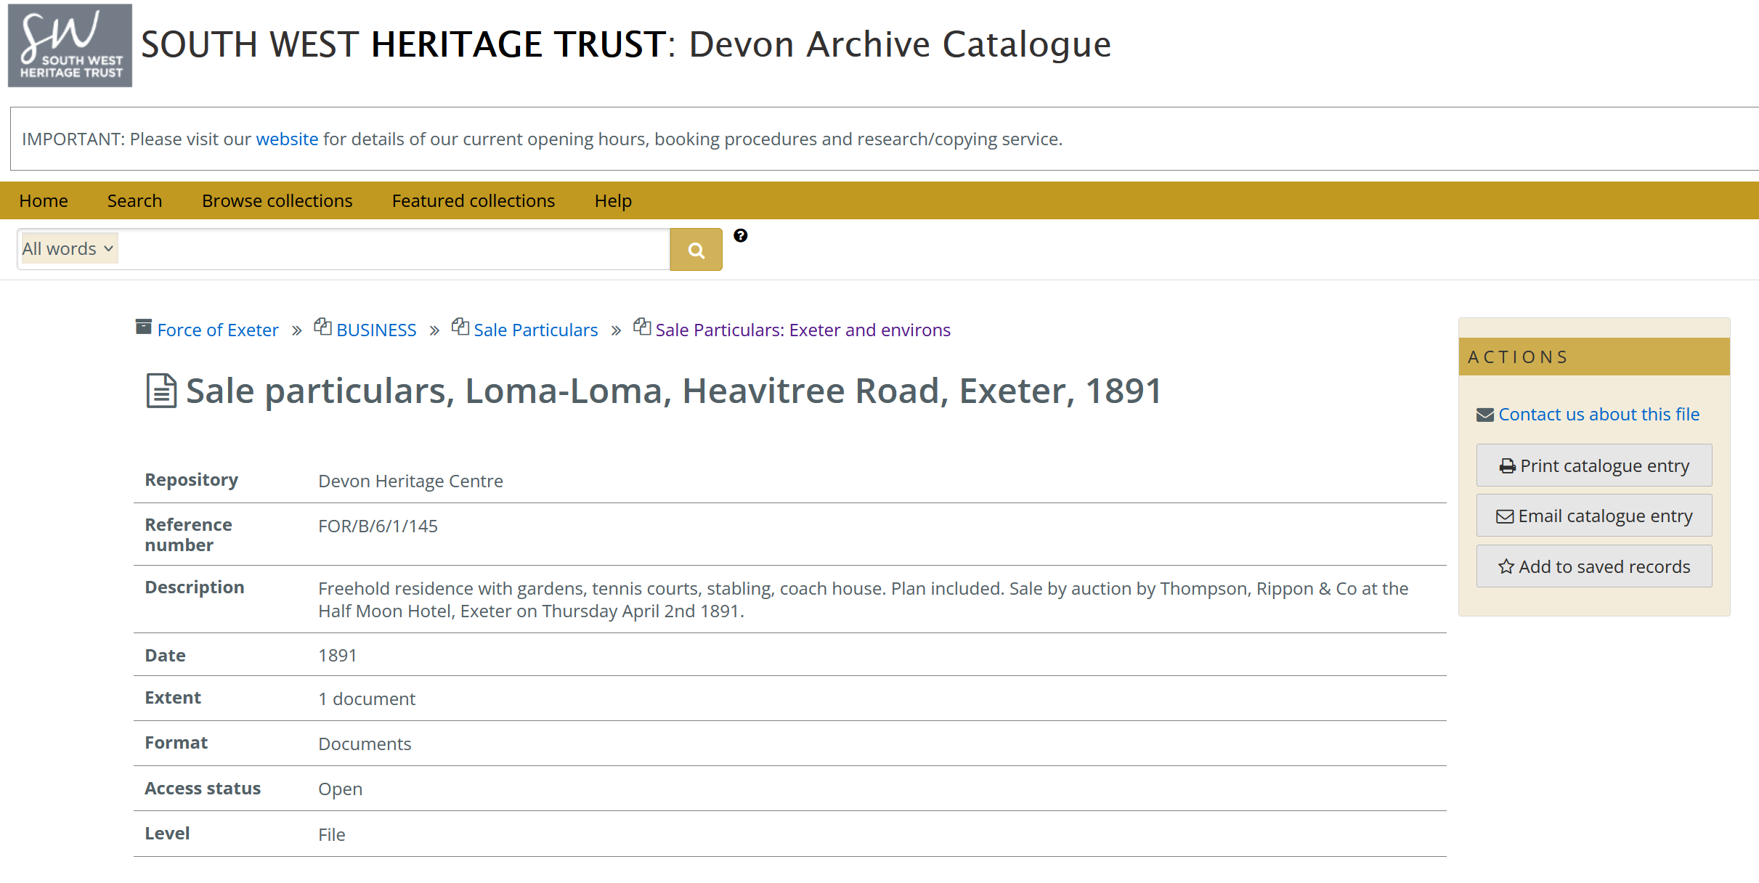Screen dimensions: 1759x883
Task: Click the Level field label
Action: coord(167,833)
